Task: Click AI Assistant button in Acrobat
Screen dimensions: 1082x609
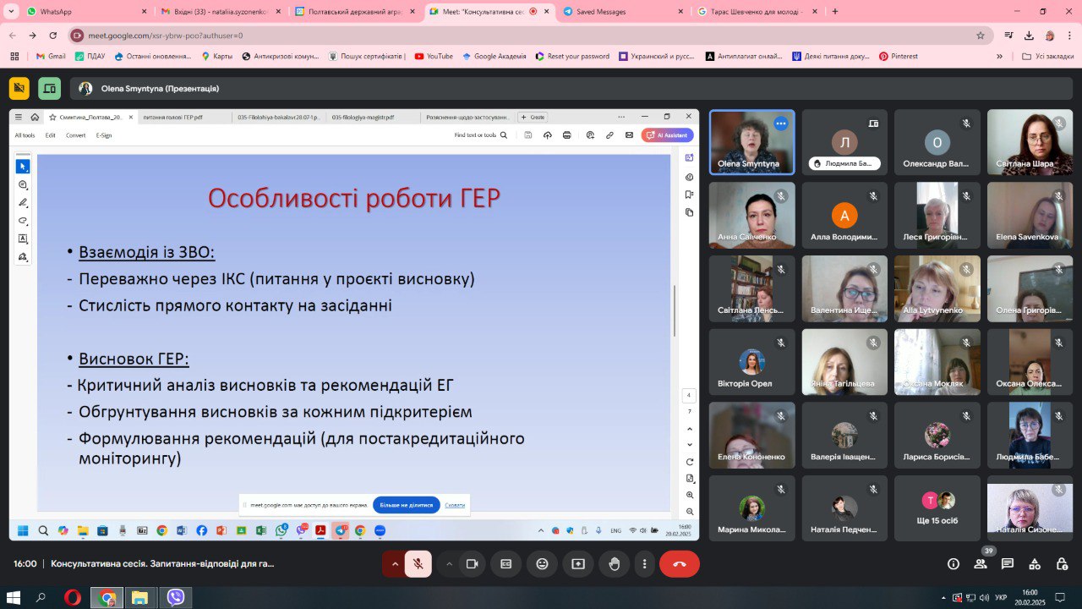Action: 668,135
